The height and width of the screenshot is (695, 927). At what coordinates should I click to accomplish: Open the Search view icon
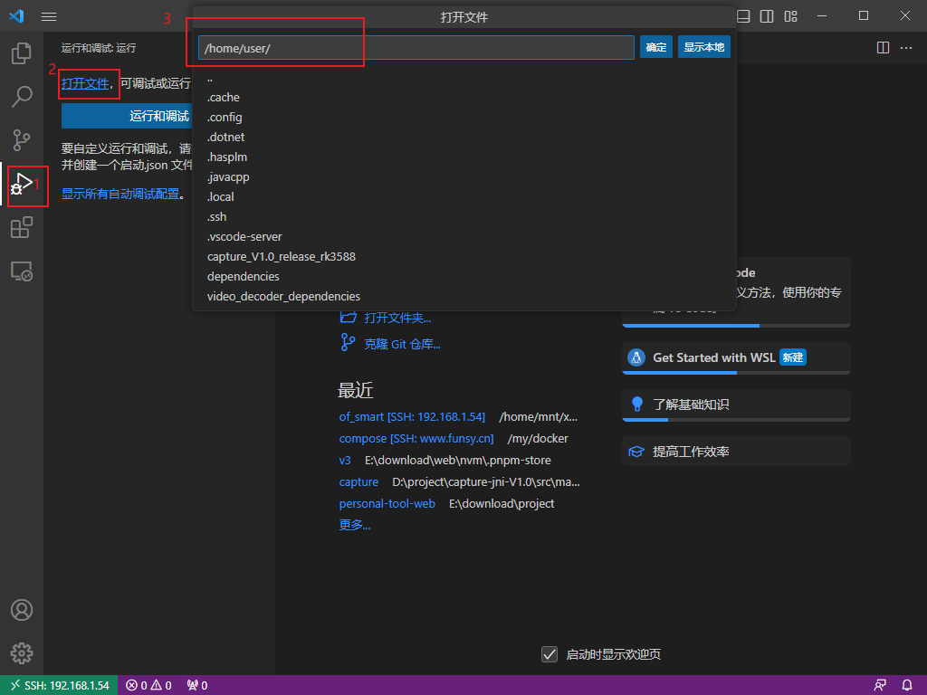point(22,96)
